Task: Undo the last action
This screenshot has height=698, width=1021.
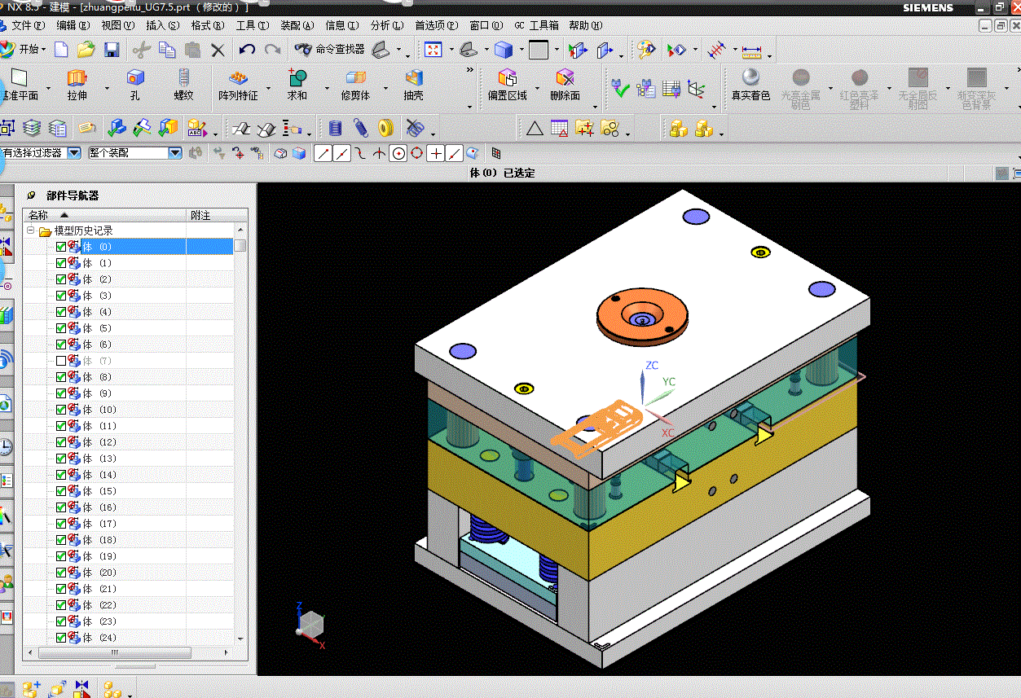Action: tap(247, 50)
